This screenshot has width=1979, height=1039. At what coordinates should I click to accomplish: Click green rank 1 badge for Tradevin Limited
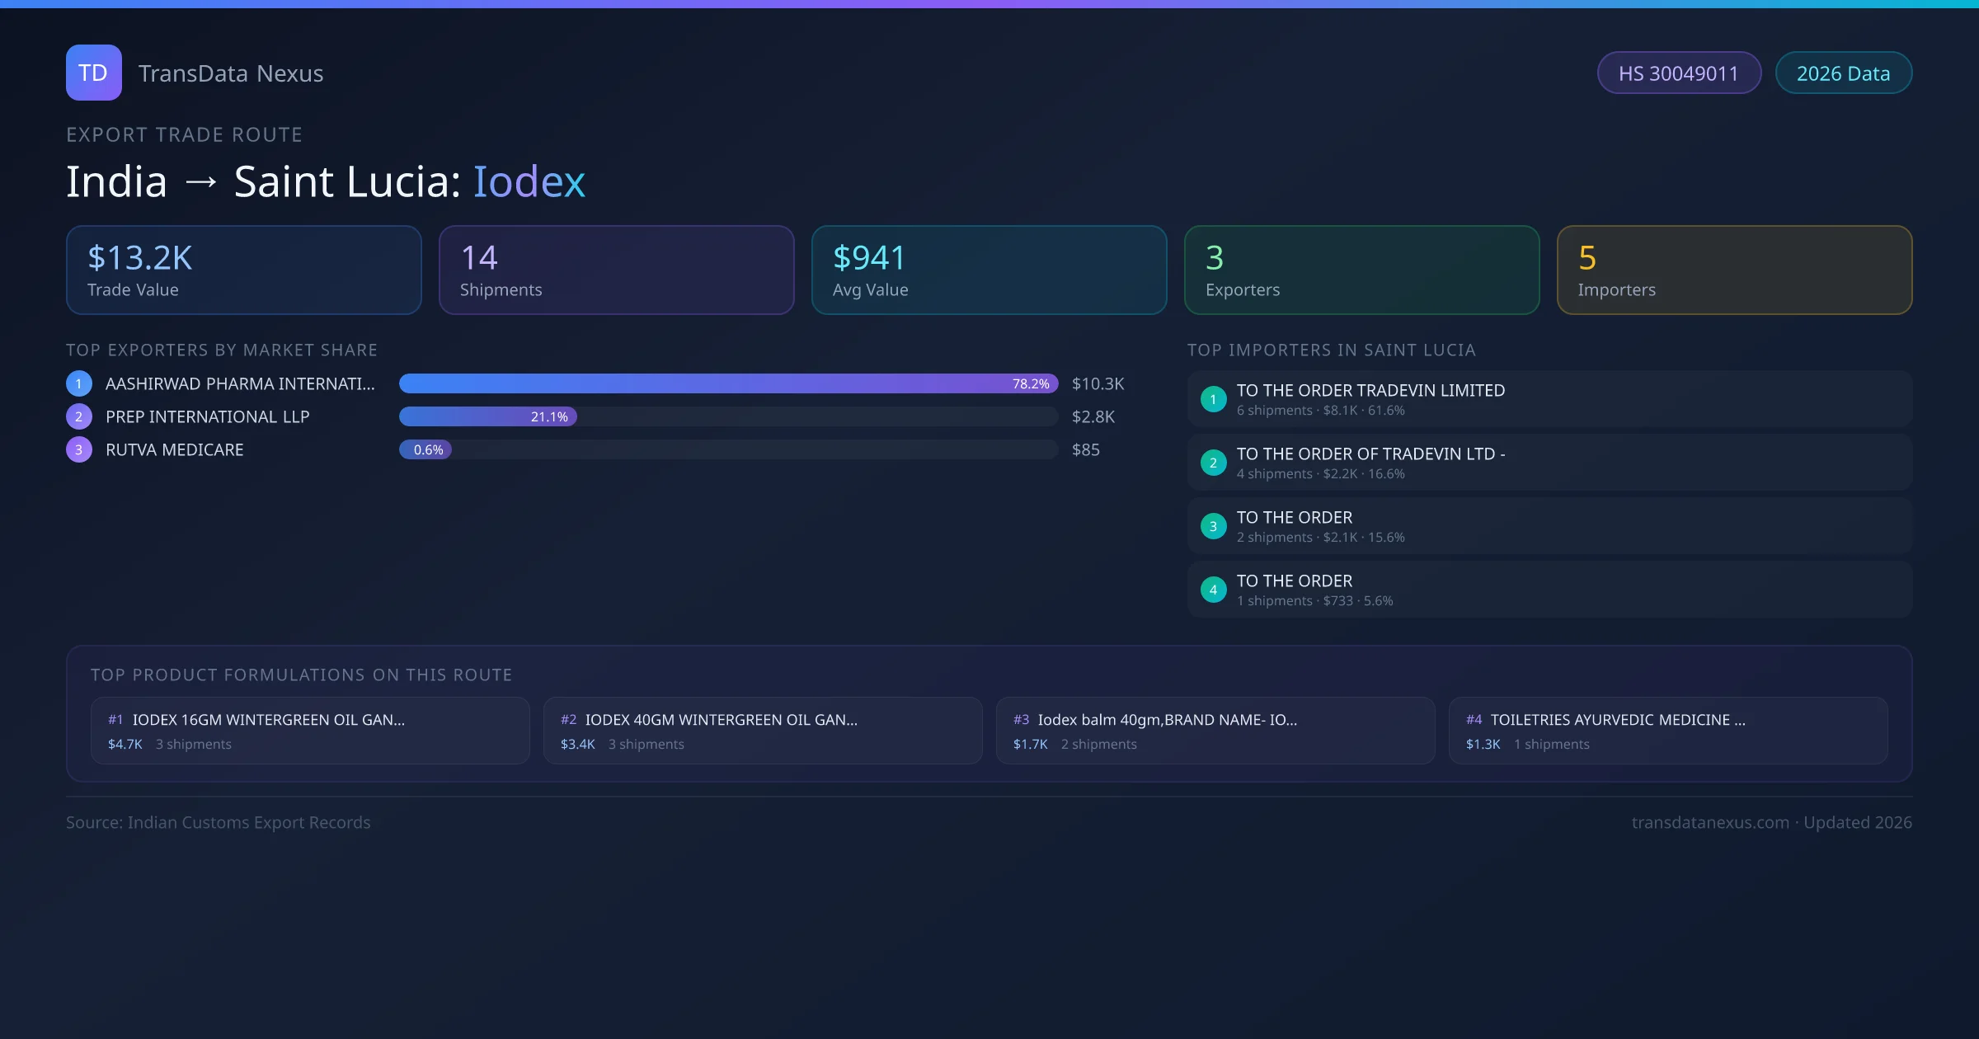coord(1213,399)
